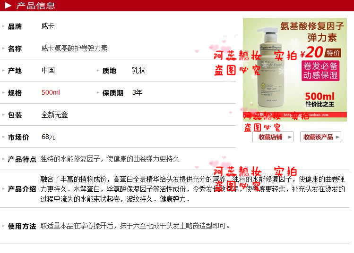The height and width of the screenshot is (253, 354).
Task: Click the ¥20 price in product image
Action: (312, 52)
